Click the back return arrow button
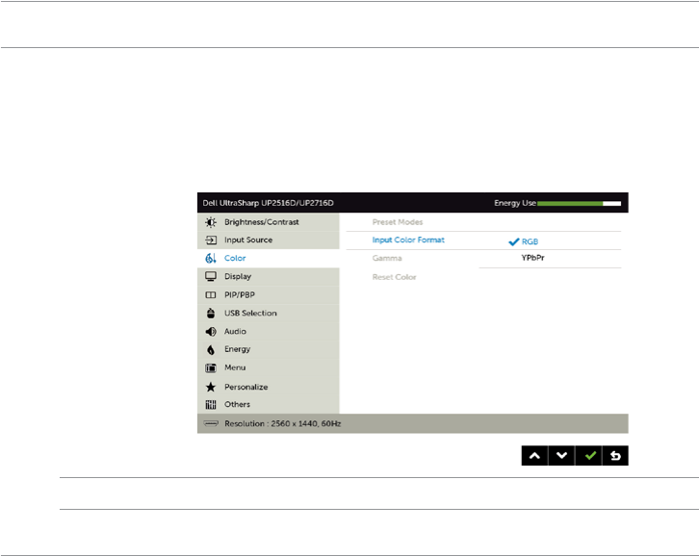 pyautogui.click(x=615, y=456)
